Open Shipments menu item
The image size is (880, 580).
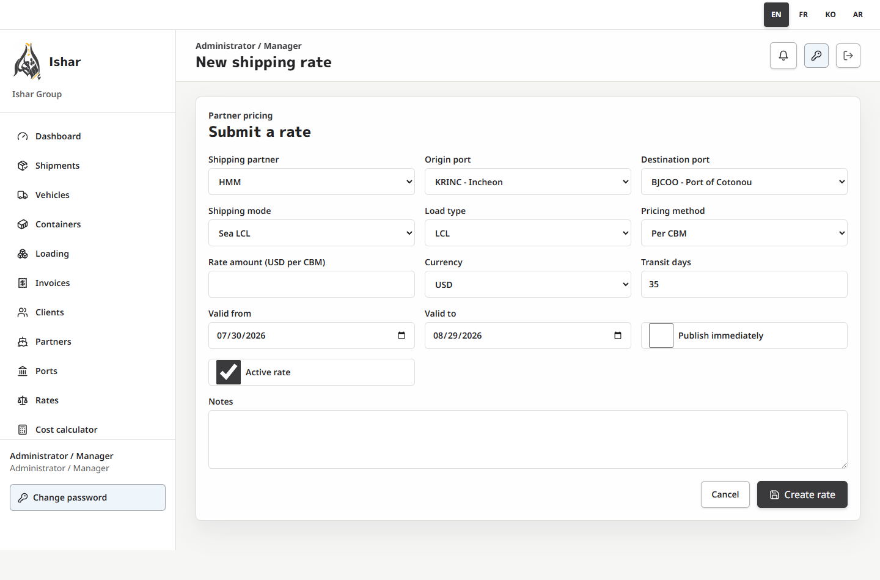88,166
